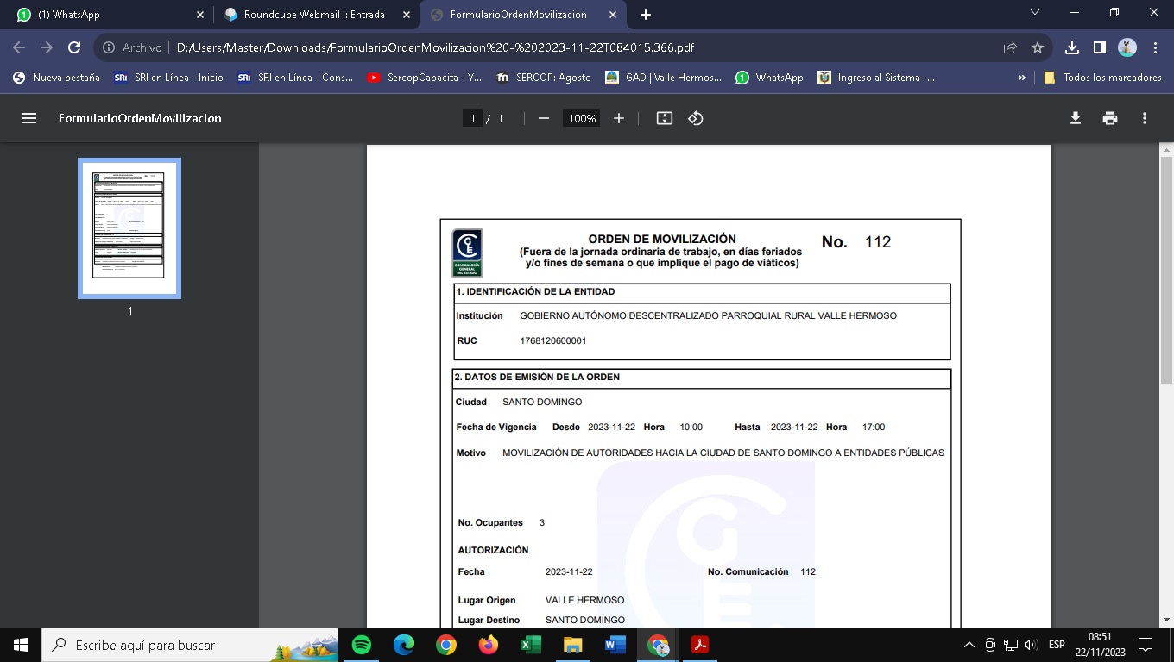Expand the hidden bookmarks overflow chevron
This screenshot has width=1174, height=662.
[1022, 78]
